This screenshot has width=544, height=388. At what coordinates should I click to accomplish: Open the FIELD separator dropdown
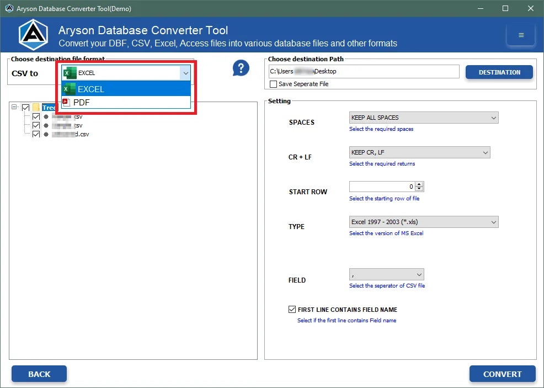pos(387,274)
